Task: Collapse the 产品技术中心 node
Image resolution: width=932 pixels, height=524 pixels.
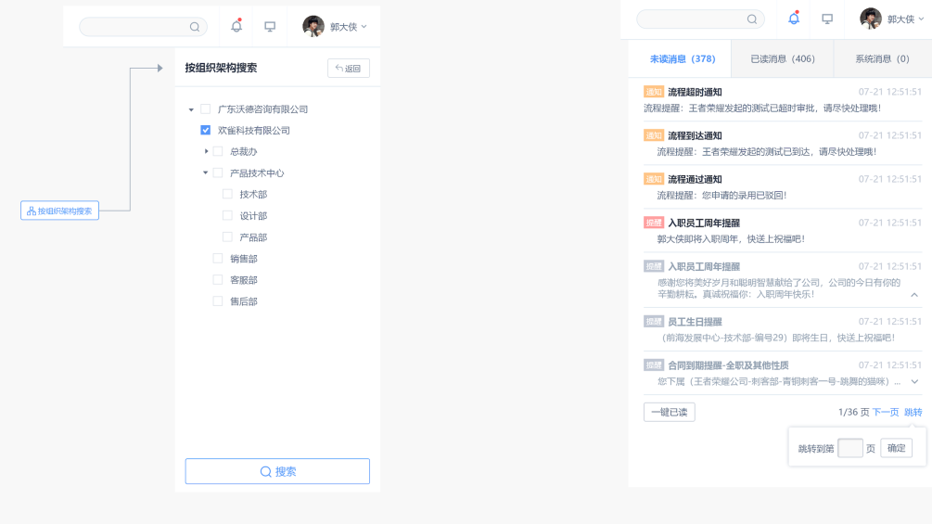Action: (x=206, y=173)
